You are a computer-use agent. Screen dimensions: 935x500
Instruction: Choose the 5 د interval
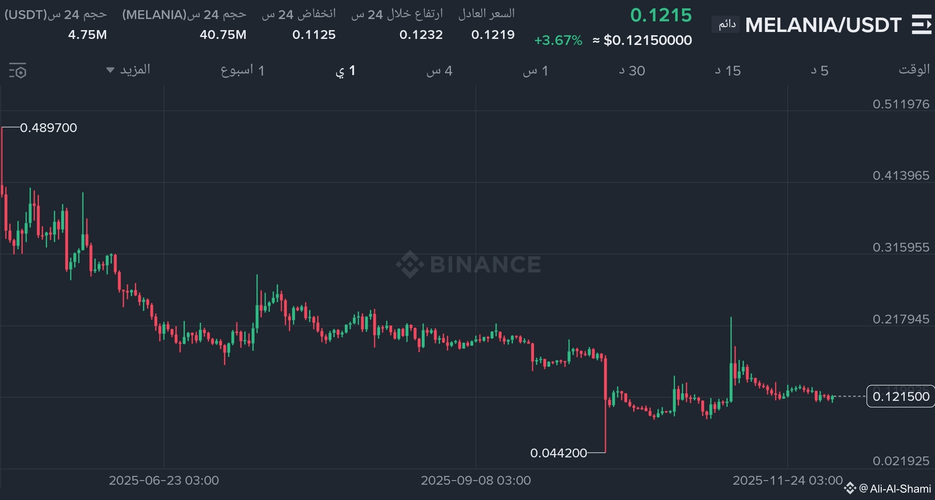820,70
